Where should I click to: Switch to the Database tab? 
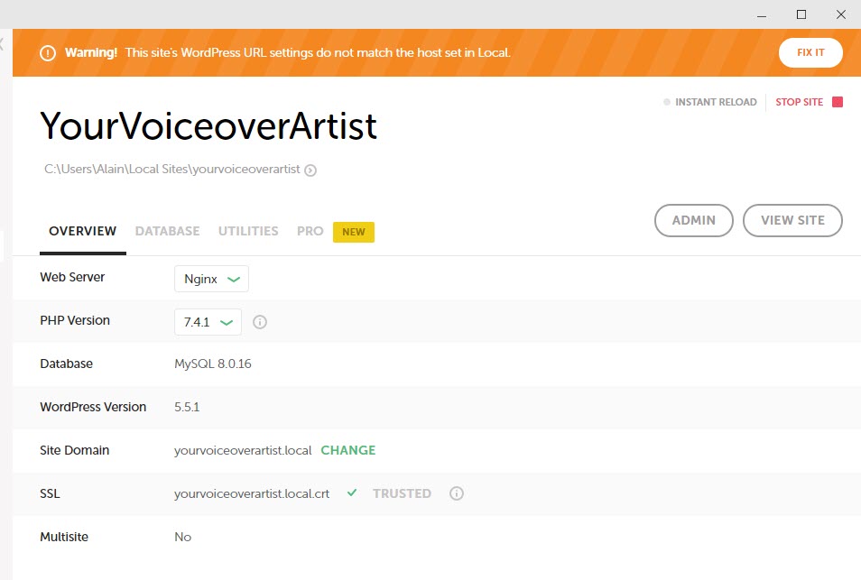tap(168, 231)
